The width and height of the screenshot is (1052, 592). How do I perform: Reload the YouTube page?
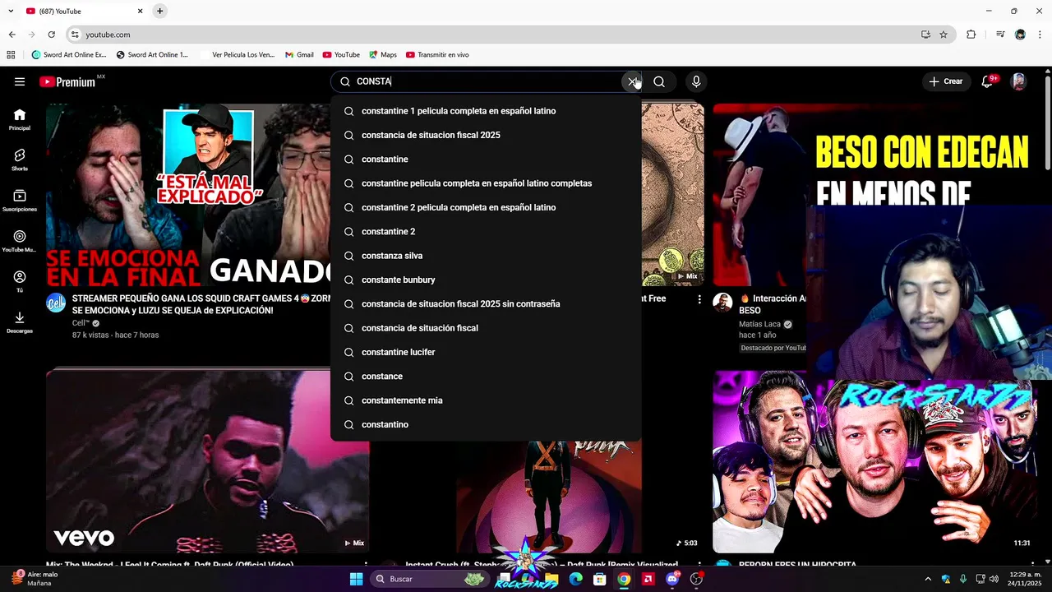pyautogui.click(x=51, y=35)
